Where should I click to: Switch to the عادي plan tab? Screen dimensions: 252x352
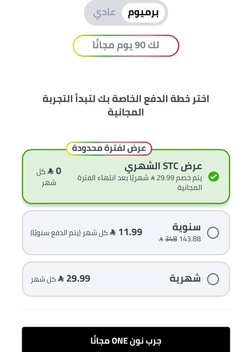point(104,13)
